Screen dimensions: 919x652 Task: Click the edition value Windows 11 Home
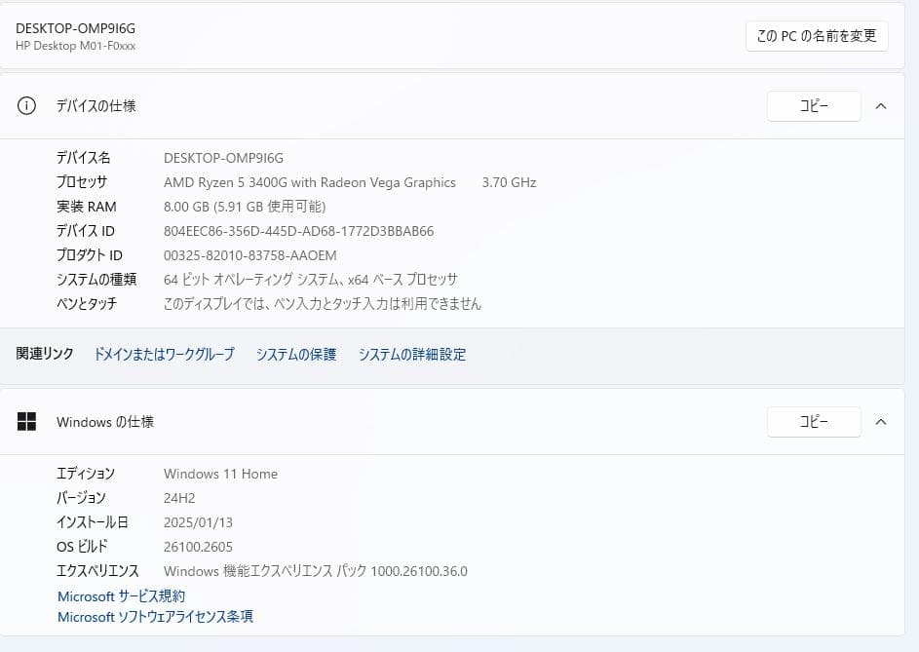(x=220, y=474)
